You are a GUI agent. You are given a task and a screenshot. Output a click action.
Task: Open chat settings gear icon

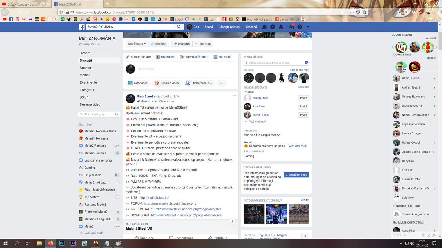[x=423, y=235]
